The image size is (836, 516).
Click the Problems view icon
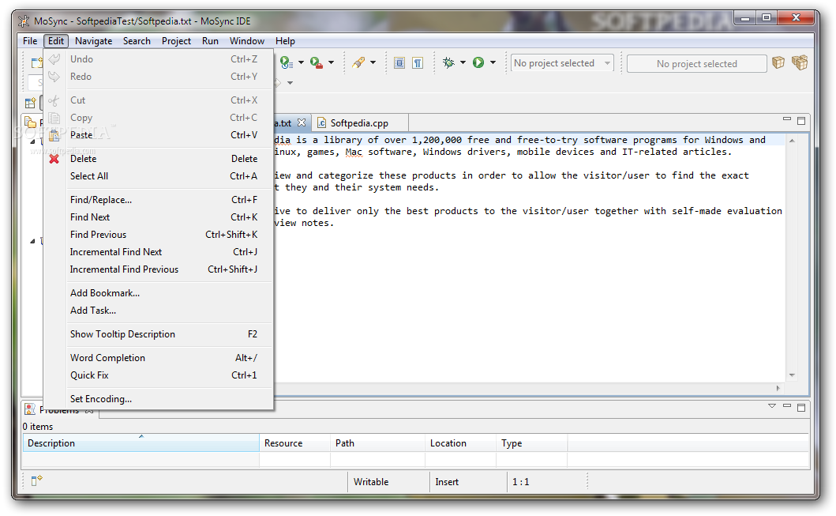pyautogui.click(x=30, y=409)
